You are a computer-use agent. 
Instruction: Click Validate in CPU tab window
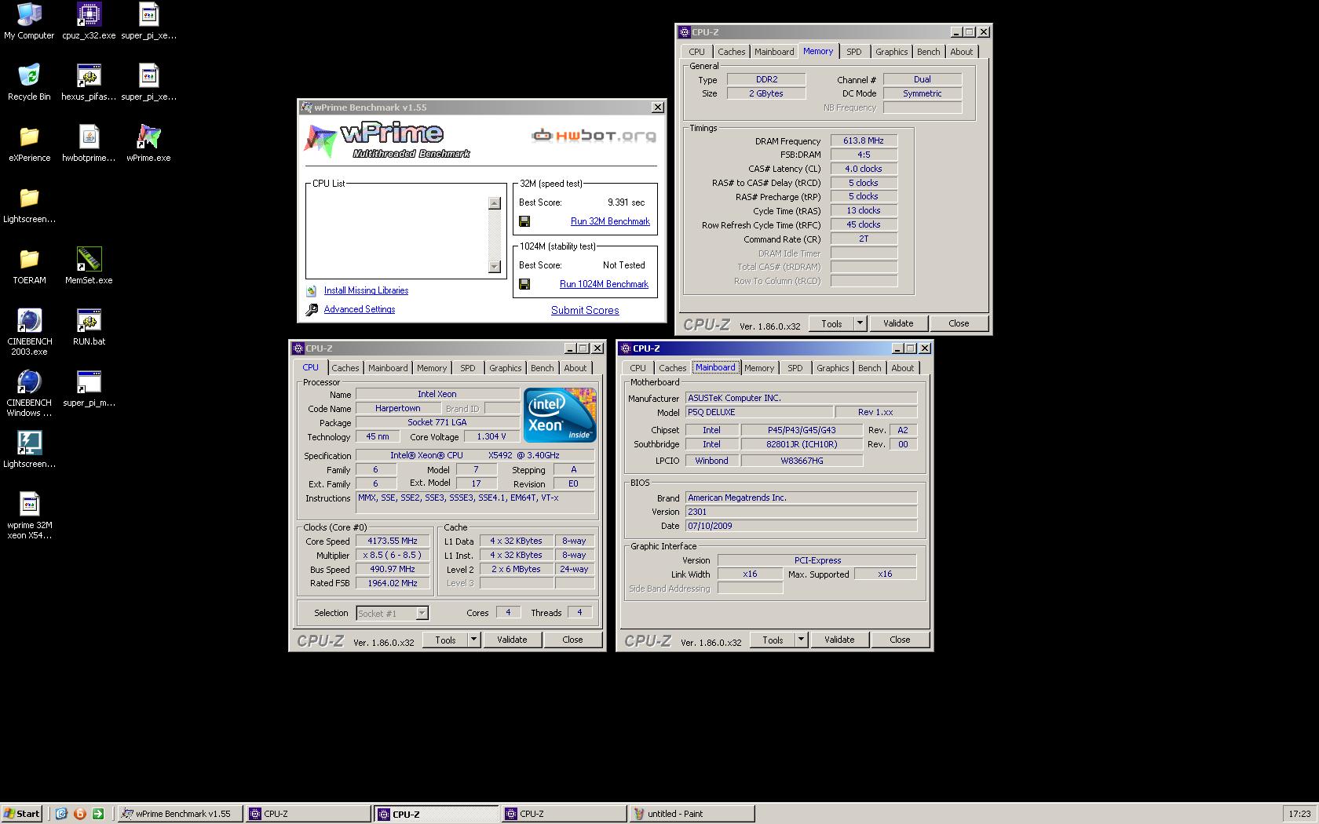click(512, 640)
